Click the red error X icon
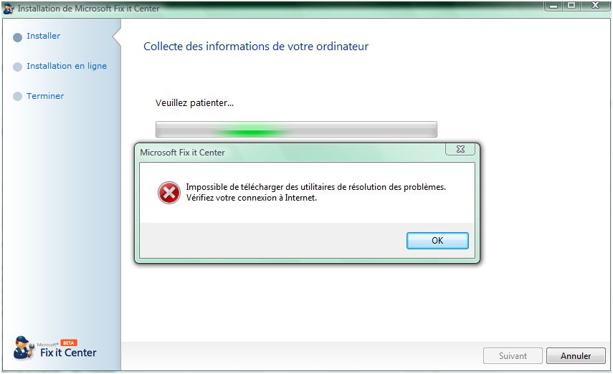 click(x=169, y=193)
